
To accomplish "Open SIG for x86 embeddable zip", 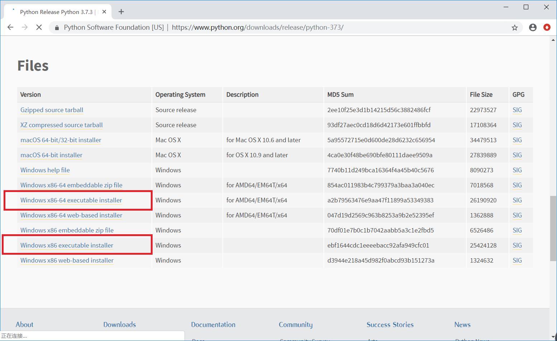I will click(517, 230).
